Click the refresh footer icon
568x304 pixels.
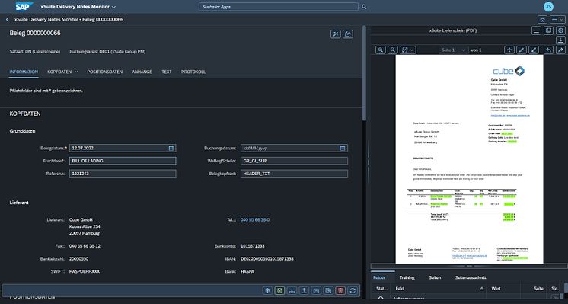click(x=353, y=290)
